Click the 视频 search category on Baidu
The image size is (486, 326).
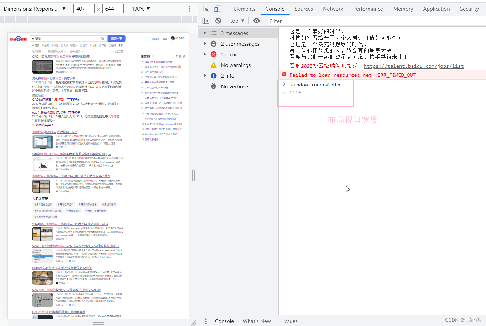tap(113, 45)
